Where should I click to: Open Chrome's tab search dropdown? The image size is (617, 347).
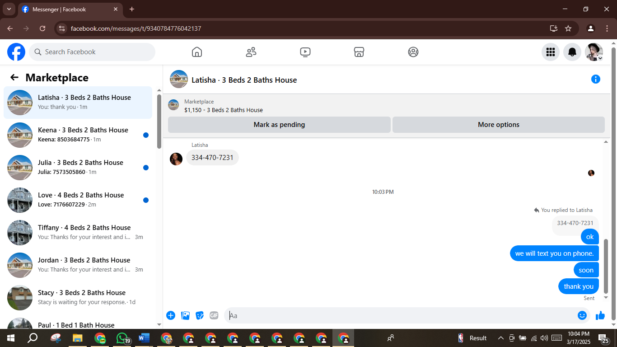(x=9, y=9)
